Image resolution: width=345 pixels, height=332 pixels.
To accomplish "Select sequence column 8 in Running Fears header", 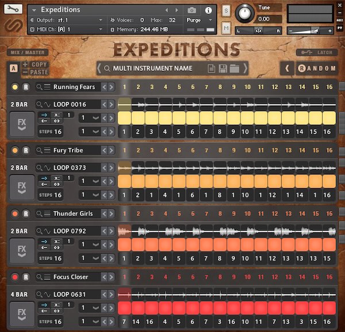I will (x=220, y=87).
